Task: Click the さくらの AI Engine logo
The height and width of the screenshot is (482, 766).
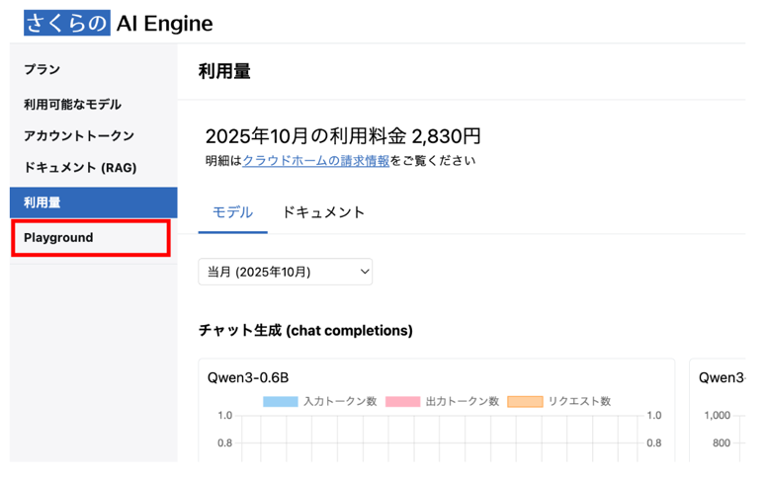Action: point(119,24)
